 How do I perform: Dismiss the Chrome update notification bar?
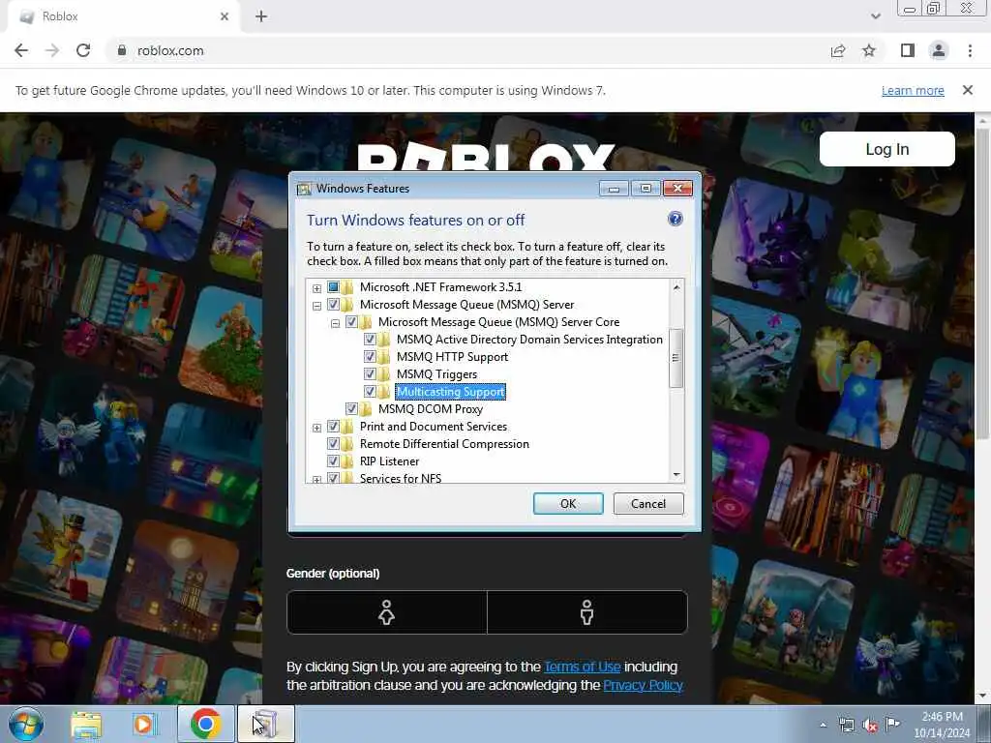pos(967,90)
